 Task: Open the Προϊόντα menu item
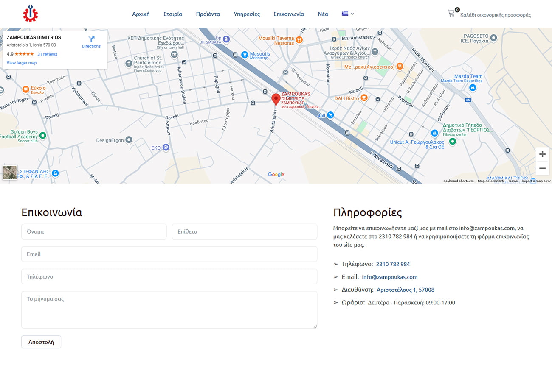click(208, 14)
